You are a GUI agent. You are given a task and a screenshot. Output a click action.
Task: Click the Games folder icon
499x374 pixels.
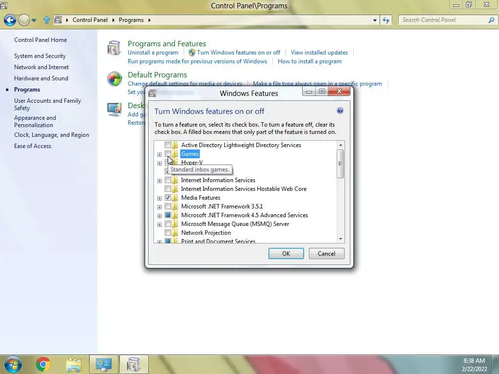175,154
